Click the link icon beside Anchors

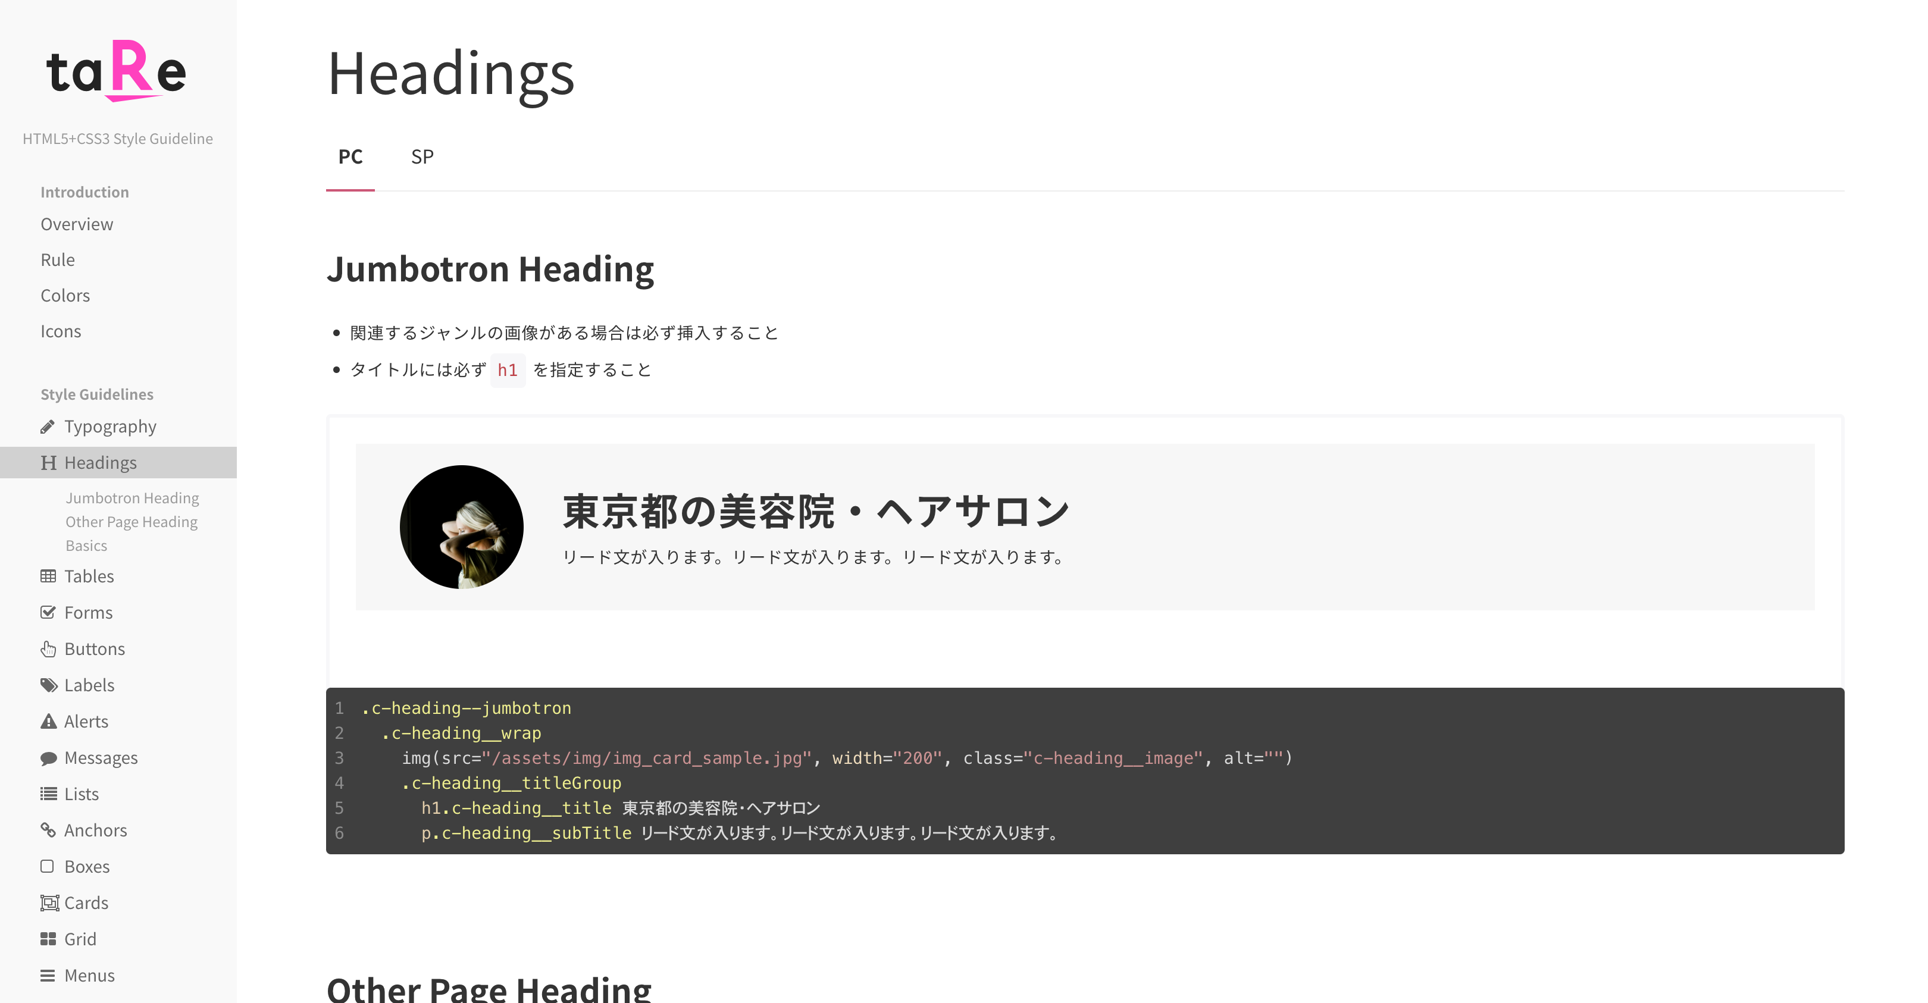(48, 830)
